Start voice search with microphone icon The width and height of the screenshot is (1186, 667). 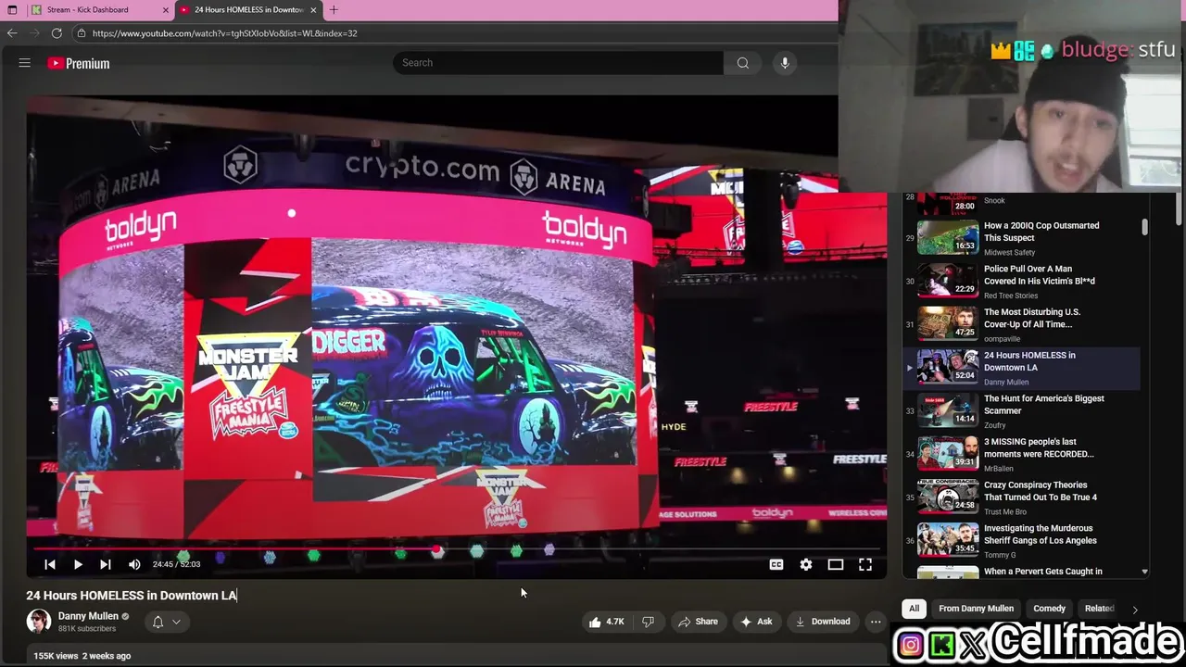coord(785,63)
